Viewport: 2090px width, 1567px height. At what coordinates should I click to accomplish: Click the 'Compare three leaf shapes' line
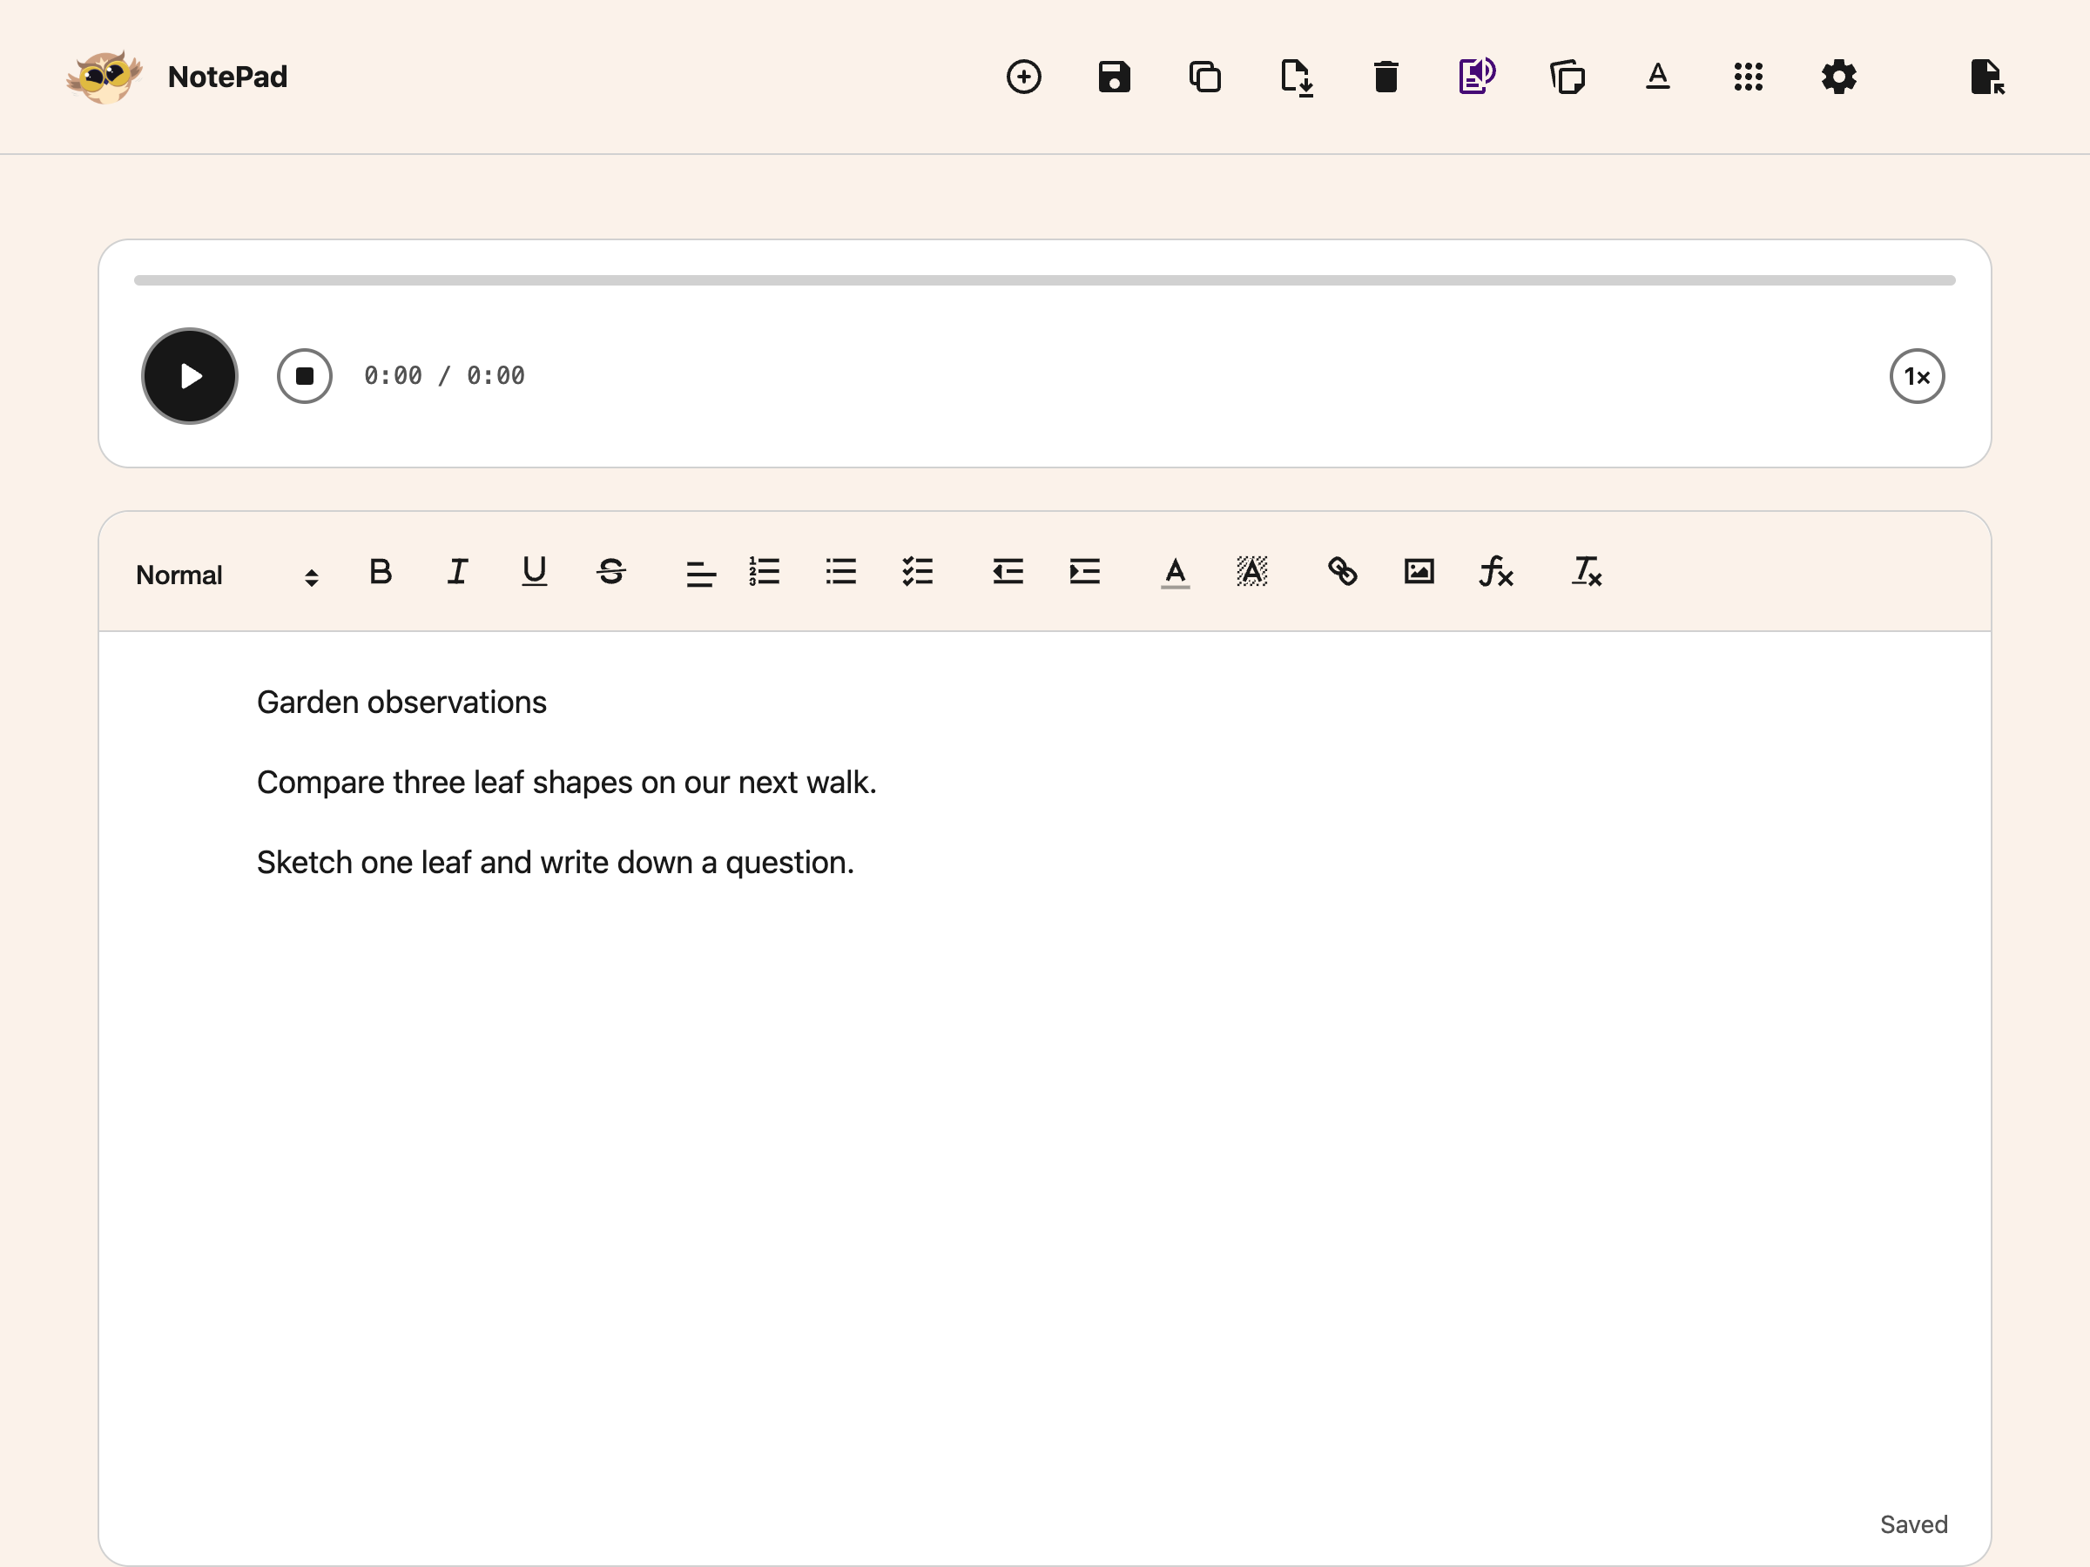click(x=567, y=783)
